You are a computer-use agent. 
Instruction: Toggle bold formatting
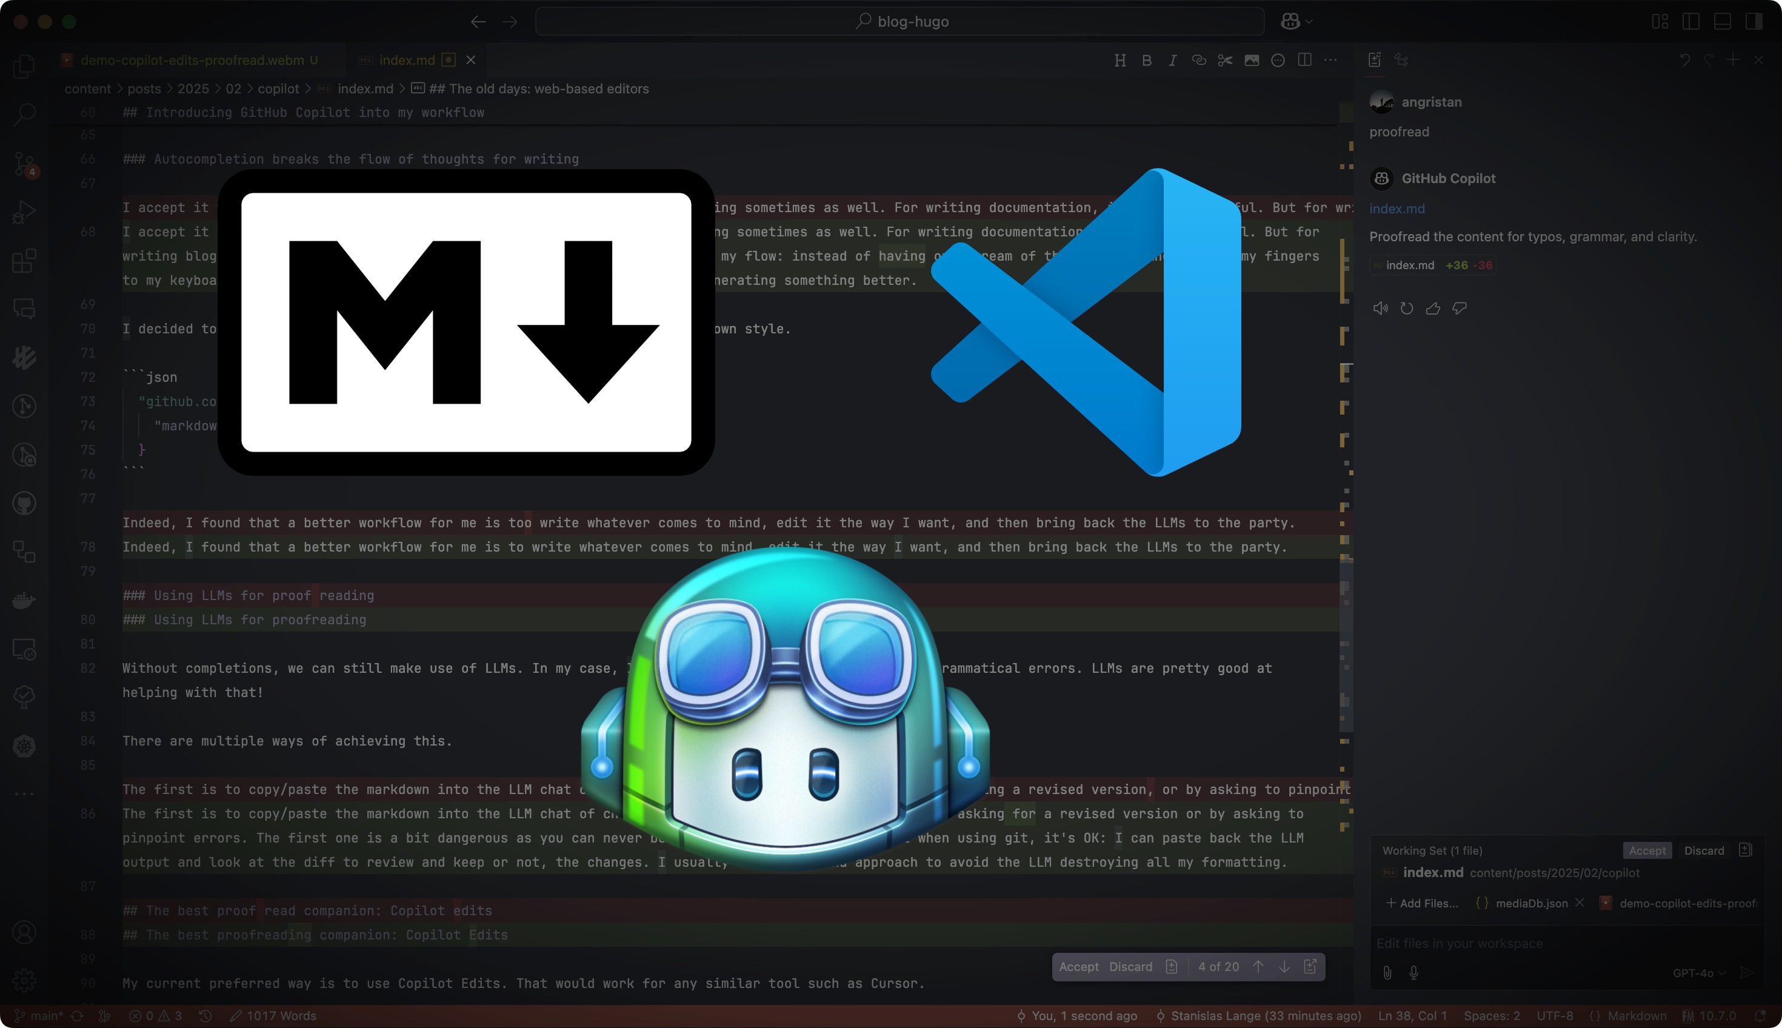click(1147, 60)
